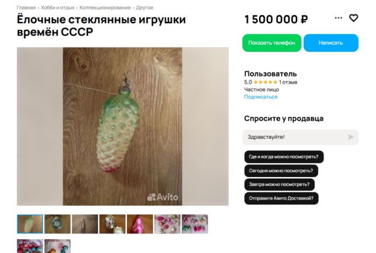Navigate to Коллекционирование breadcrumb
Image resolution: width=376 pixels, height=253 pixels.
[x=105, y=8]
